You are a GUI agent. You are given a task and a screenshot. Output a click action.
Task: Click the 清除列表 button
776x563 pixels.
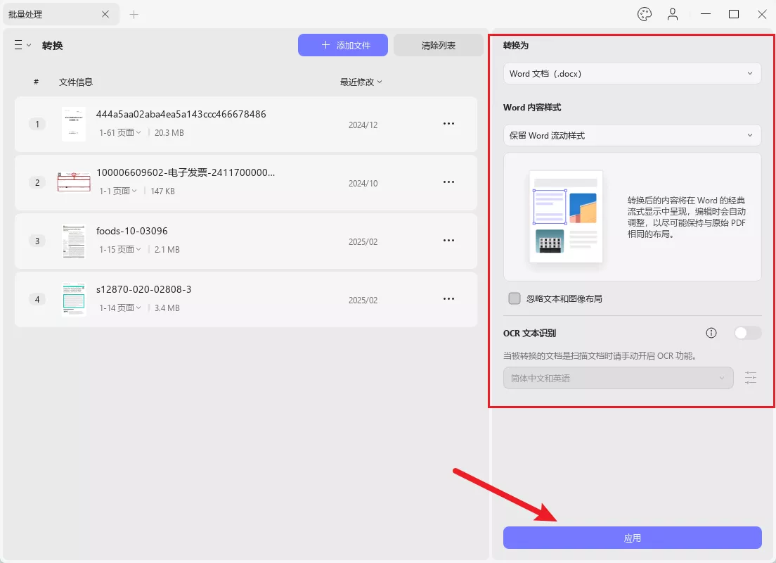coord(438,45)
